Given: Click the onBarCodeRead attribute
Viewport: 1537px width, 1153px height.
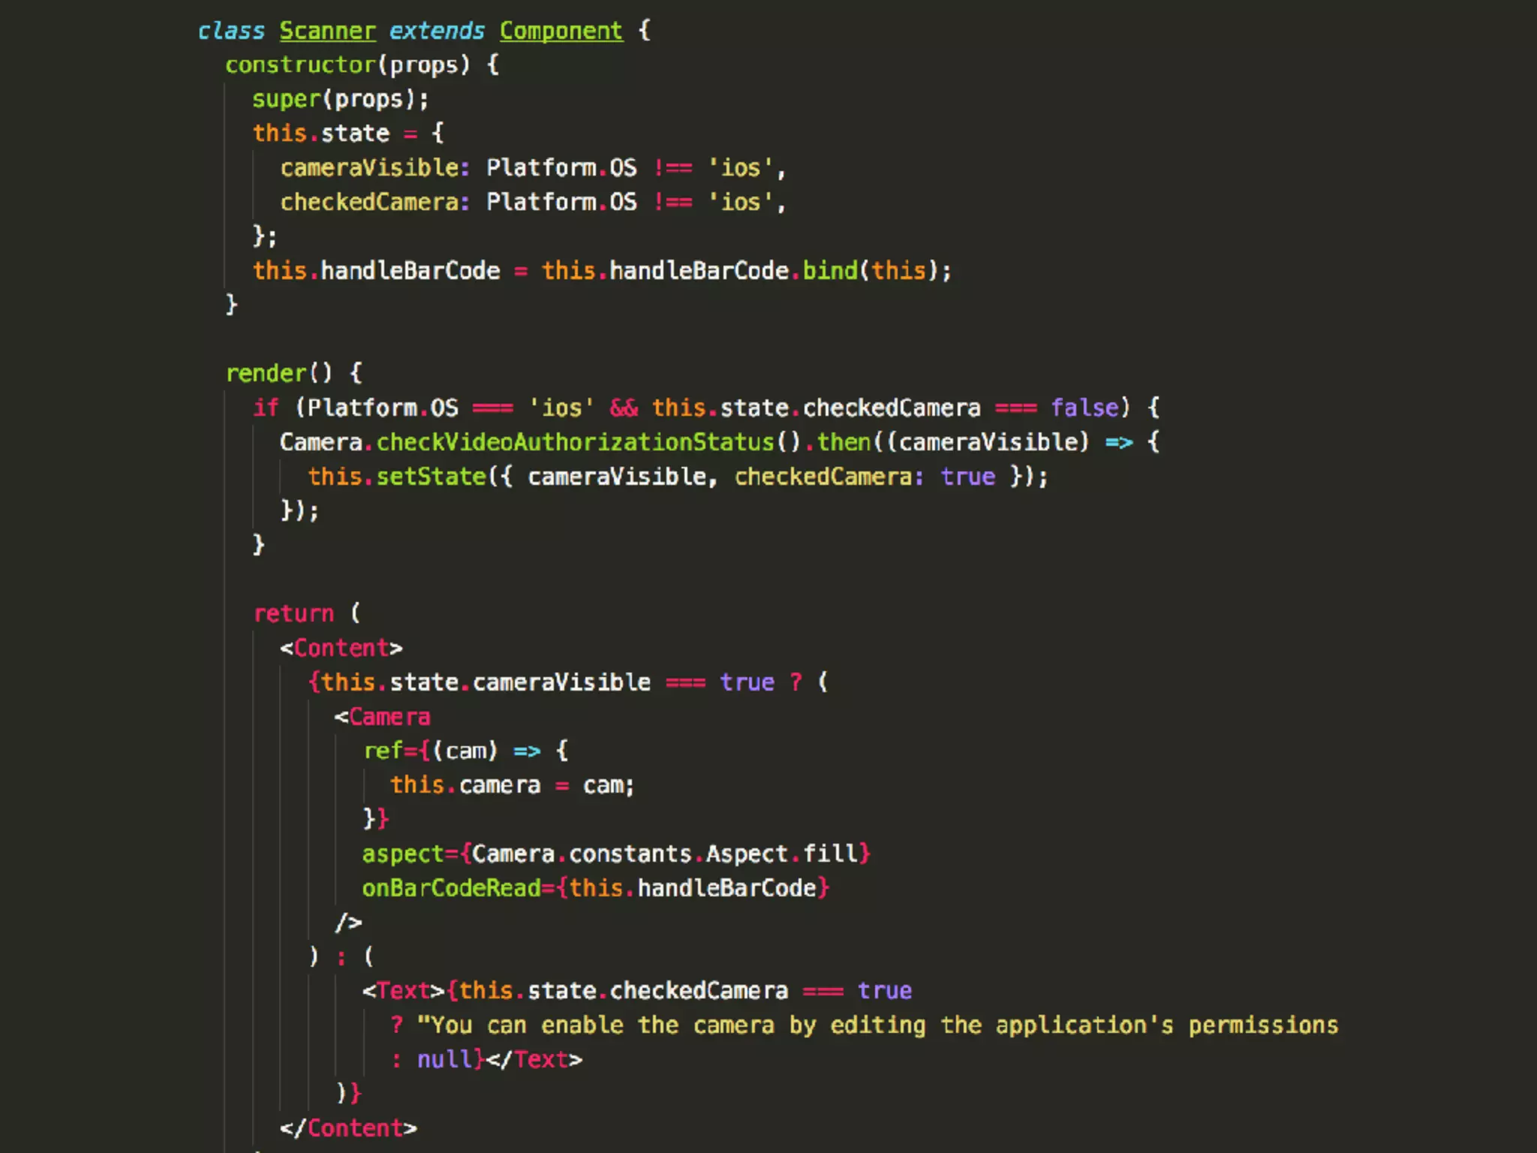Looking at the screenshot, I should tap(451, 888).
